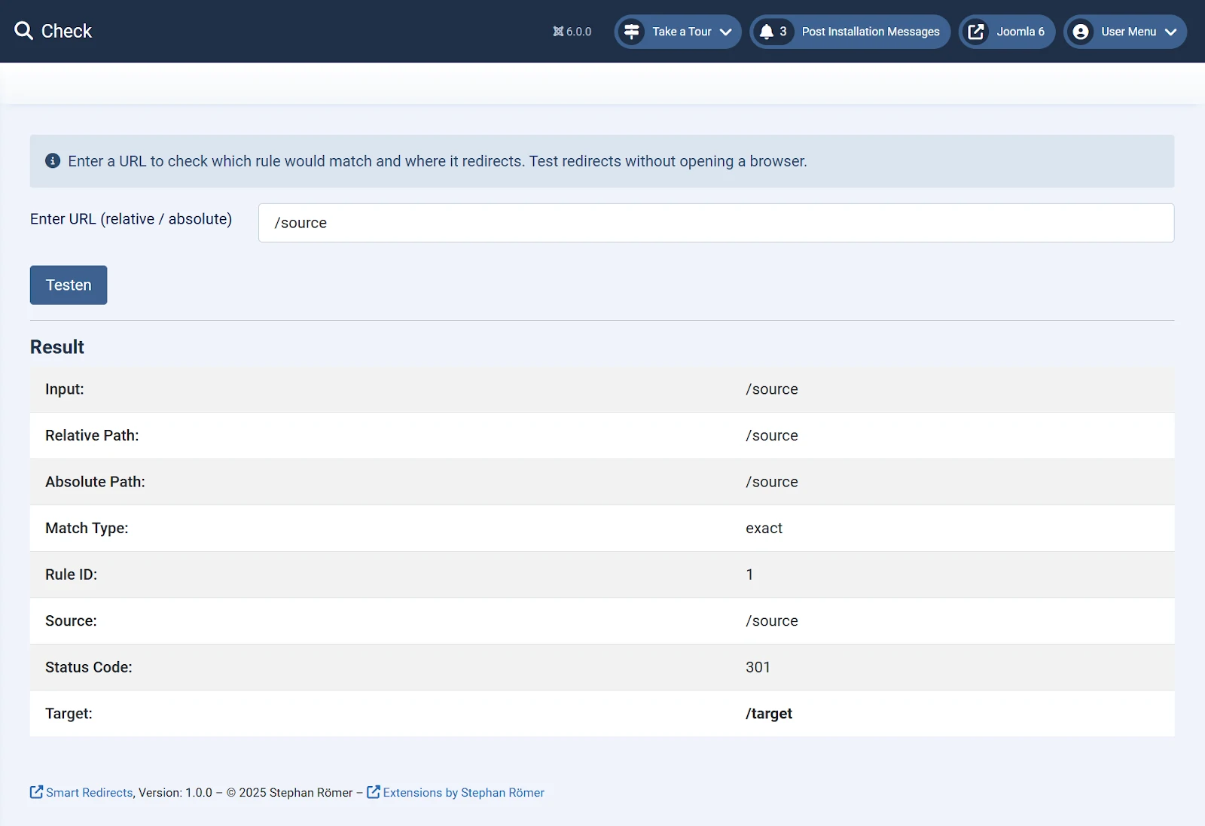Screen dimensions: 1205x826
Task: Click the external-link icon beside Joomla 6
Action: 976,32
